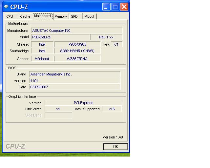Select the BIOS version 1101 field
The image size is (210, 168).
click(75, 81)
